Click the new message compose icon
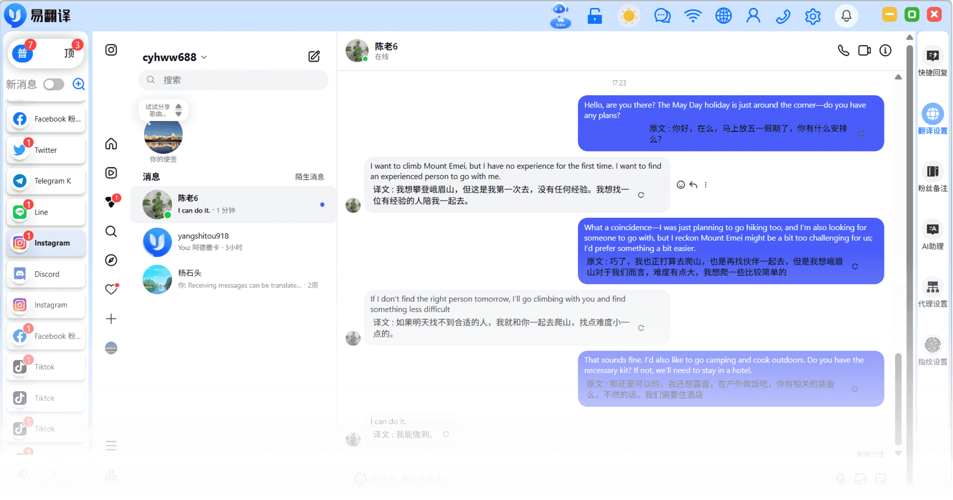 314,56
